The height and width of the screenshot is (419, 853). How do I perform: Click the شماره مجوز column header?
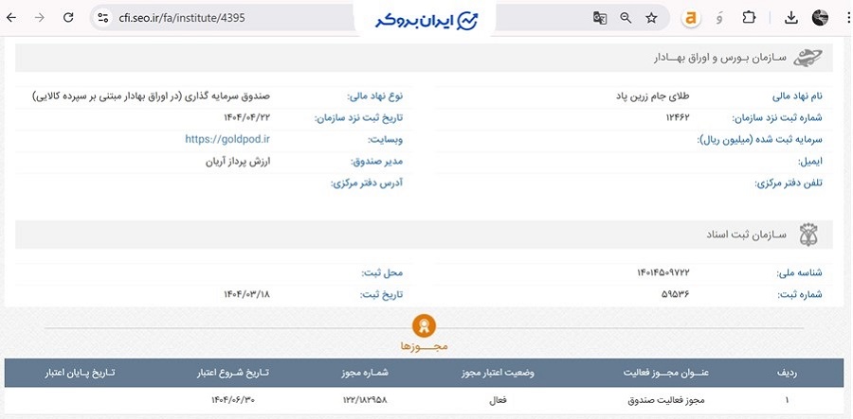click(x=365, y=374)
